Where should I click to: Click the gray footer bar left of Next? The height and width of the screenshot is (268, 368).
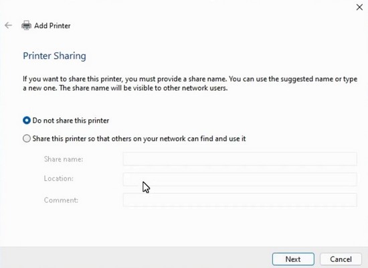point(136,257)
